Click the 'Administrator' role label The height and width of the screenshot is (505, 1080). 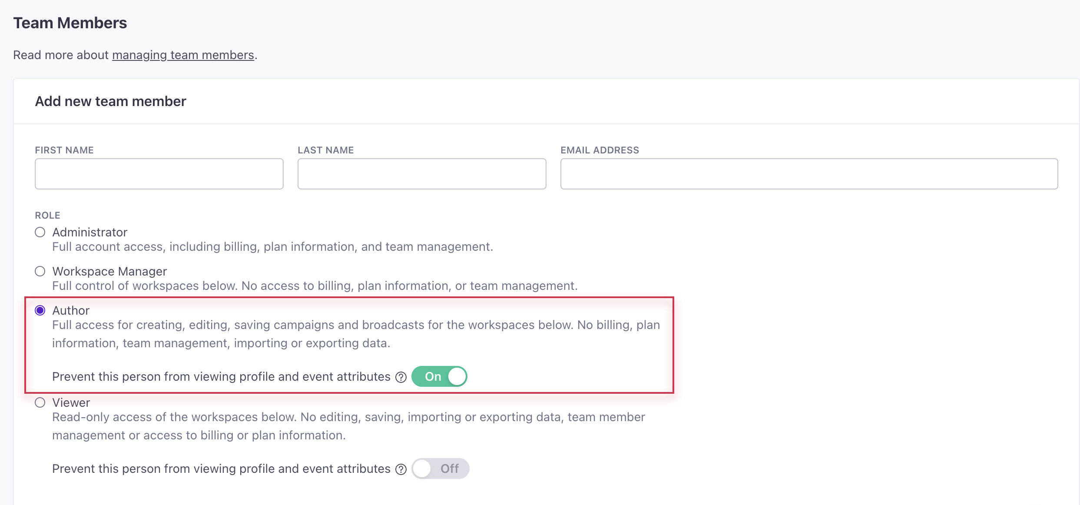coord(90,232)
